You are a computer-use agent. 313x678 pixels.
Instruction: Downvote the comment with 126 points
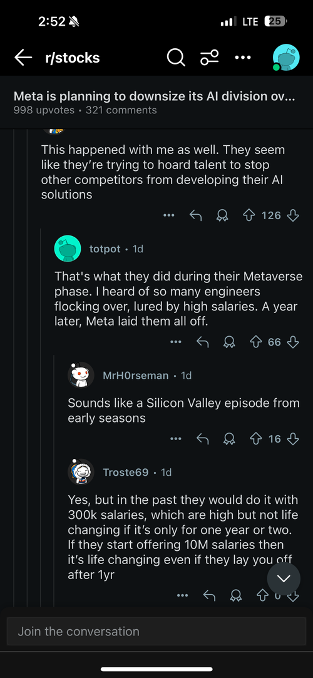coord(293,215)
